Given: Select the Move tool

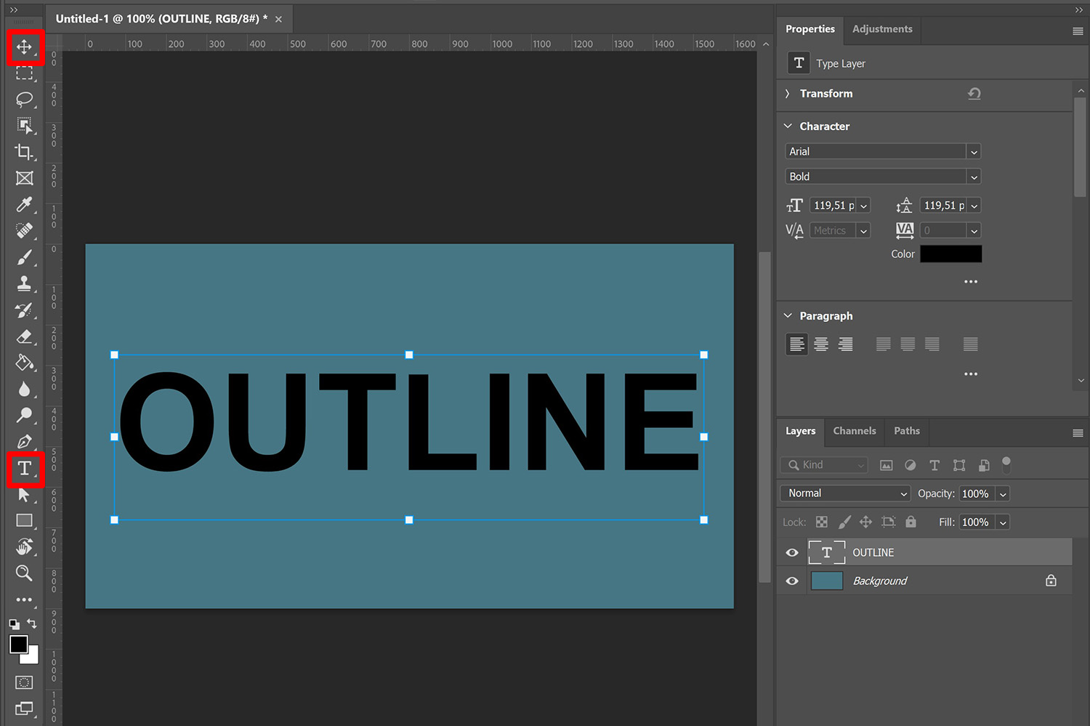Looking at the screenshot, I should point(25,48).
